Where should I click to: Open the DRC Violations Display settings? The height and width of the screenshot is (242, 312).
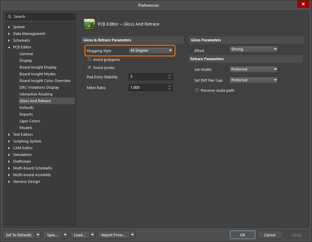[x=39, y=87]
